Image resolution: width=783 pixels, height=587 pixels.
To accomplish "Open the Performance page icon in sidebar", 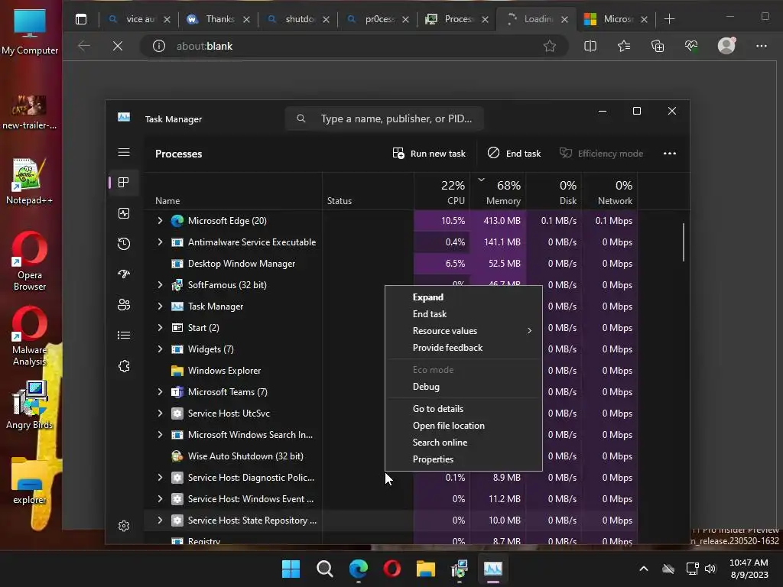I will pyautogui.click(x=124, y=213).
